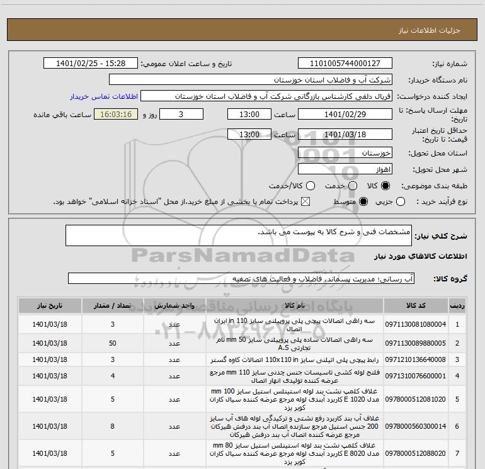Click the general description text area

(x=239, y=235)
